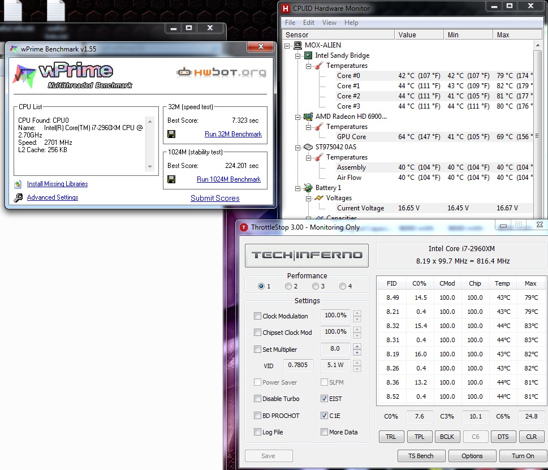The width and height of the screenshot is (548, 470).
Task: Collapse the MOX-ALIEN tree node
Action: pos(287,46)
